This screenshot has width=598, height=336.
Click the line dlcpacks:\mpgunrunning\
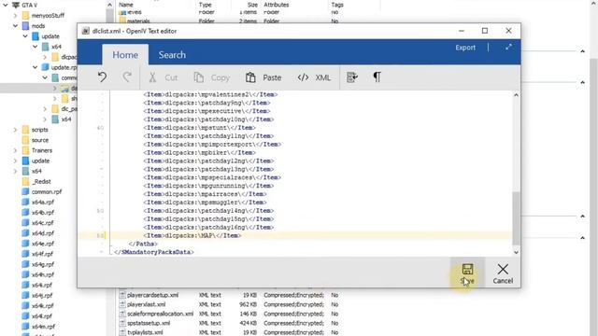(x=208, y=186)
